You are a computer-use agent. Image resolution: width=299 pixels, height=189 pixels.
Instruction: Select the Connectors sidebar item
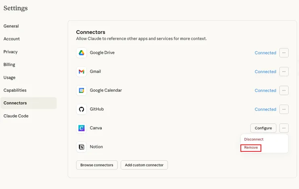(29, 103)
